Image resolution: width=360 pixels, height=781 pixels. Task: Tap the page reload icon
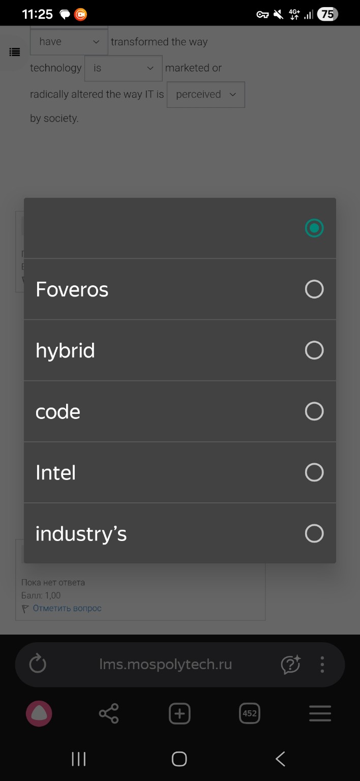coord(38,664)
